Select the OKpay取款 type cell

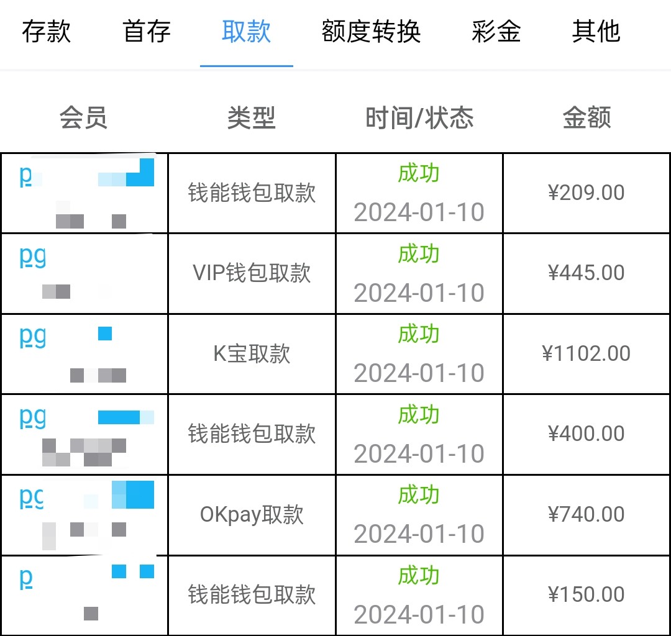[x=252, y=515]
